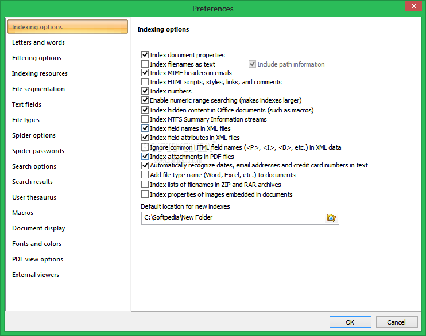
Task: Enable Index HTML scripts, styles, links, comments
Action: coord(145,82)
